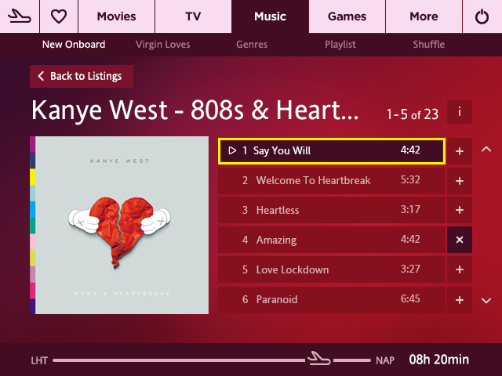Switch to the Movies tab
The height and width of the screenshot is (376, 502).
click(117, 16)
